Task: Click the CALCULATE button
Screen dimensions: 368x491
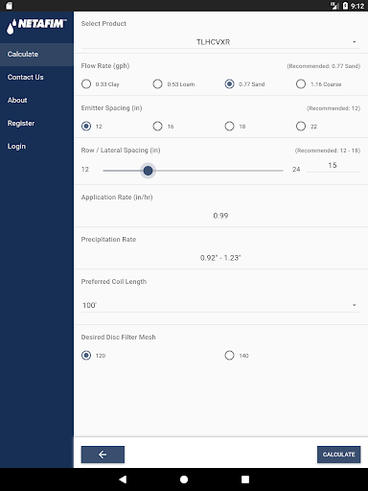Action: coord(338,455)
